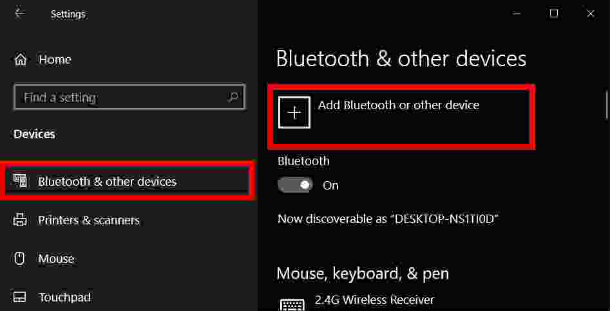Click the keyboard icon for 2.4G Wireless Receiver

(x=292, y=304)
